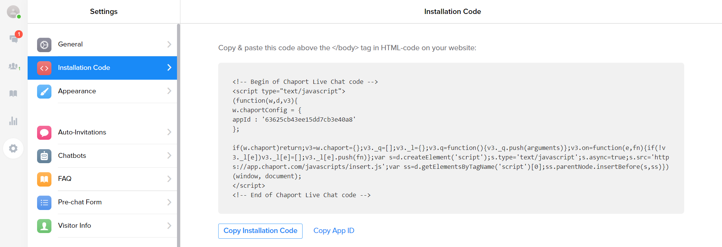This screenshot has height=247, width=722.
Task: Open the visitors/team icon in sidebar
Action: (14, 66)
